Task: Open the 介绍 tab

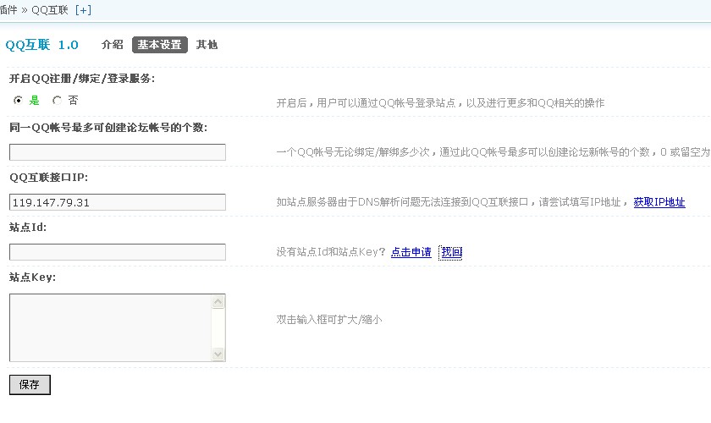Action: tap(112, 45)
